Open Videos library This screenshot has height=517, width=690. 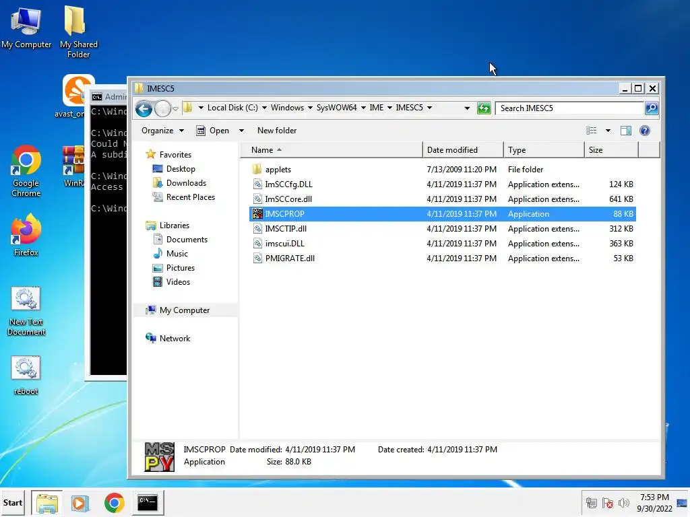coord(178,282)
